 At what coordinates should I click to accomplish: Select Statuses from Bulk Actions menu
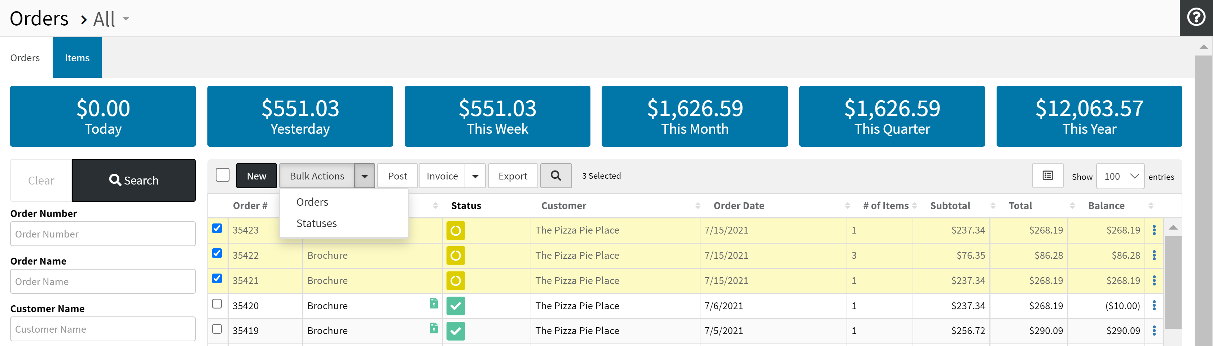316,223
